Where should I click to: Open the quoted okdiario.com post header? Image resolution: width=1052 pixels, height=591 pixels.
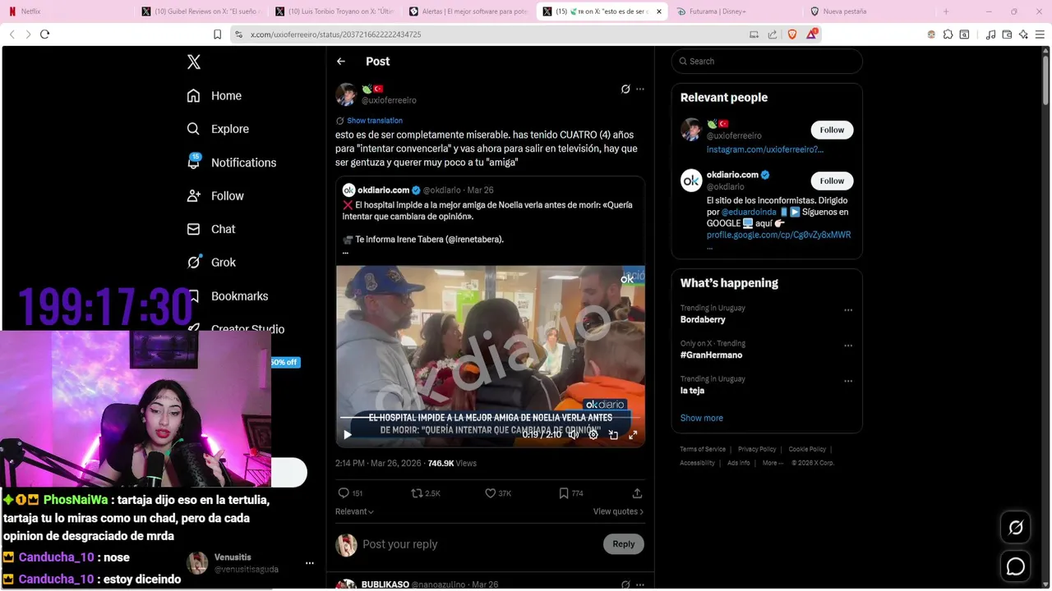point(418,190)
